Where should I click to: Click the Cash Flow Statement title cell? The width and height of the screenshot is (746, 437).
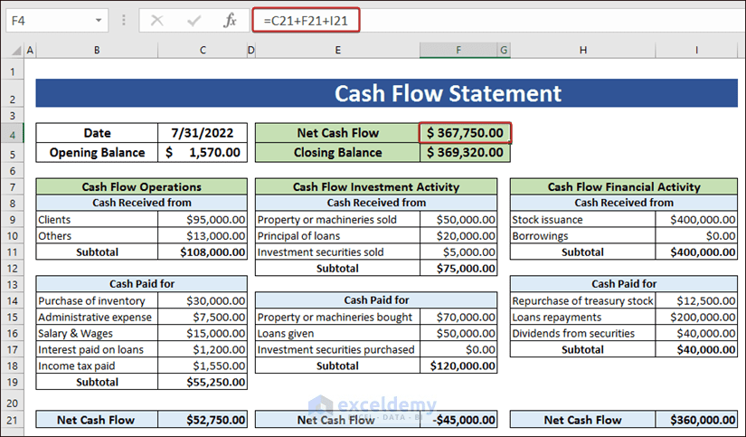coord(386,93)
